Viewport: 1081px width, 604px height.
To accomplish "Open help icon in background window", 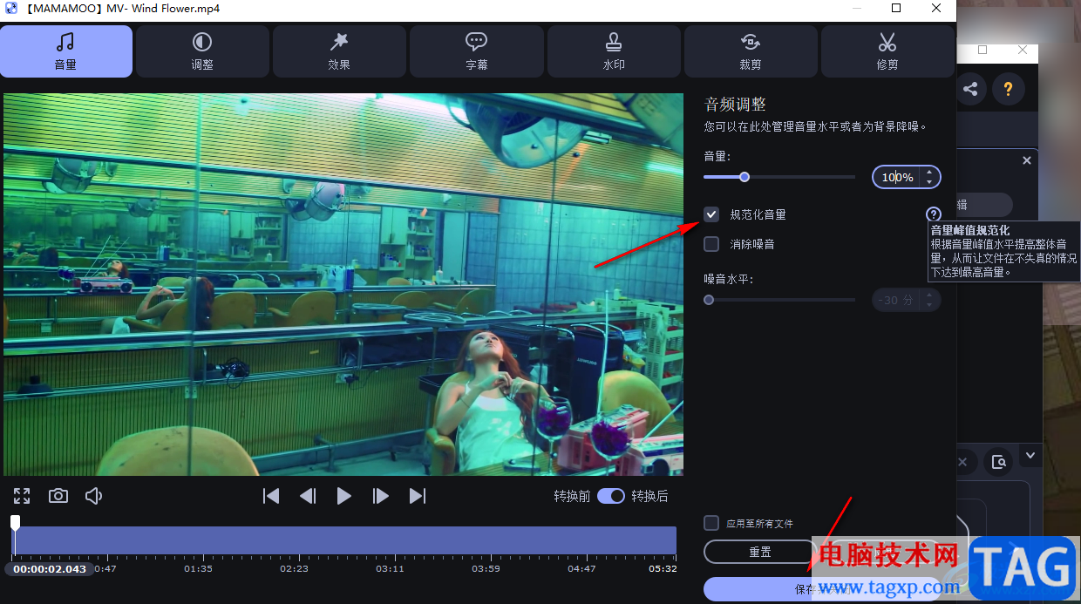I will [1009, 89].
